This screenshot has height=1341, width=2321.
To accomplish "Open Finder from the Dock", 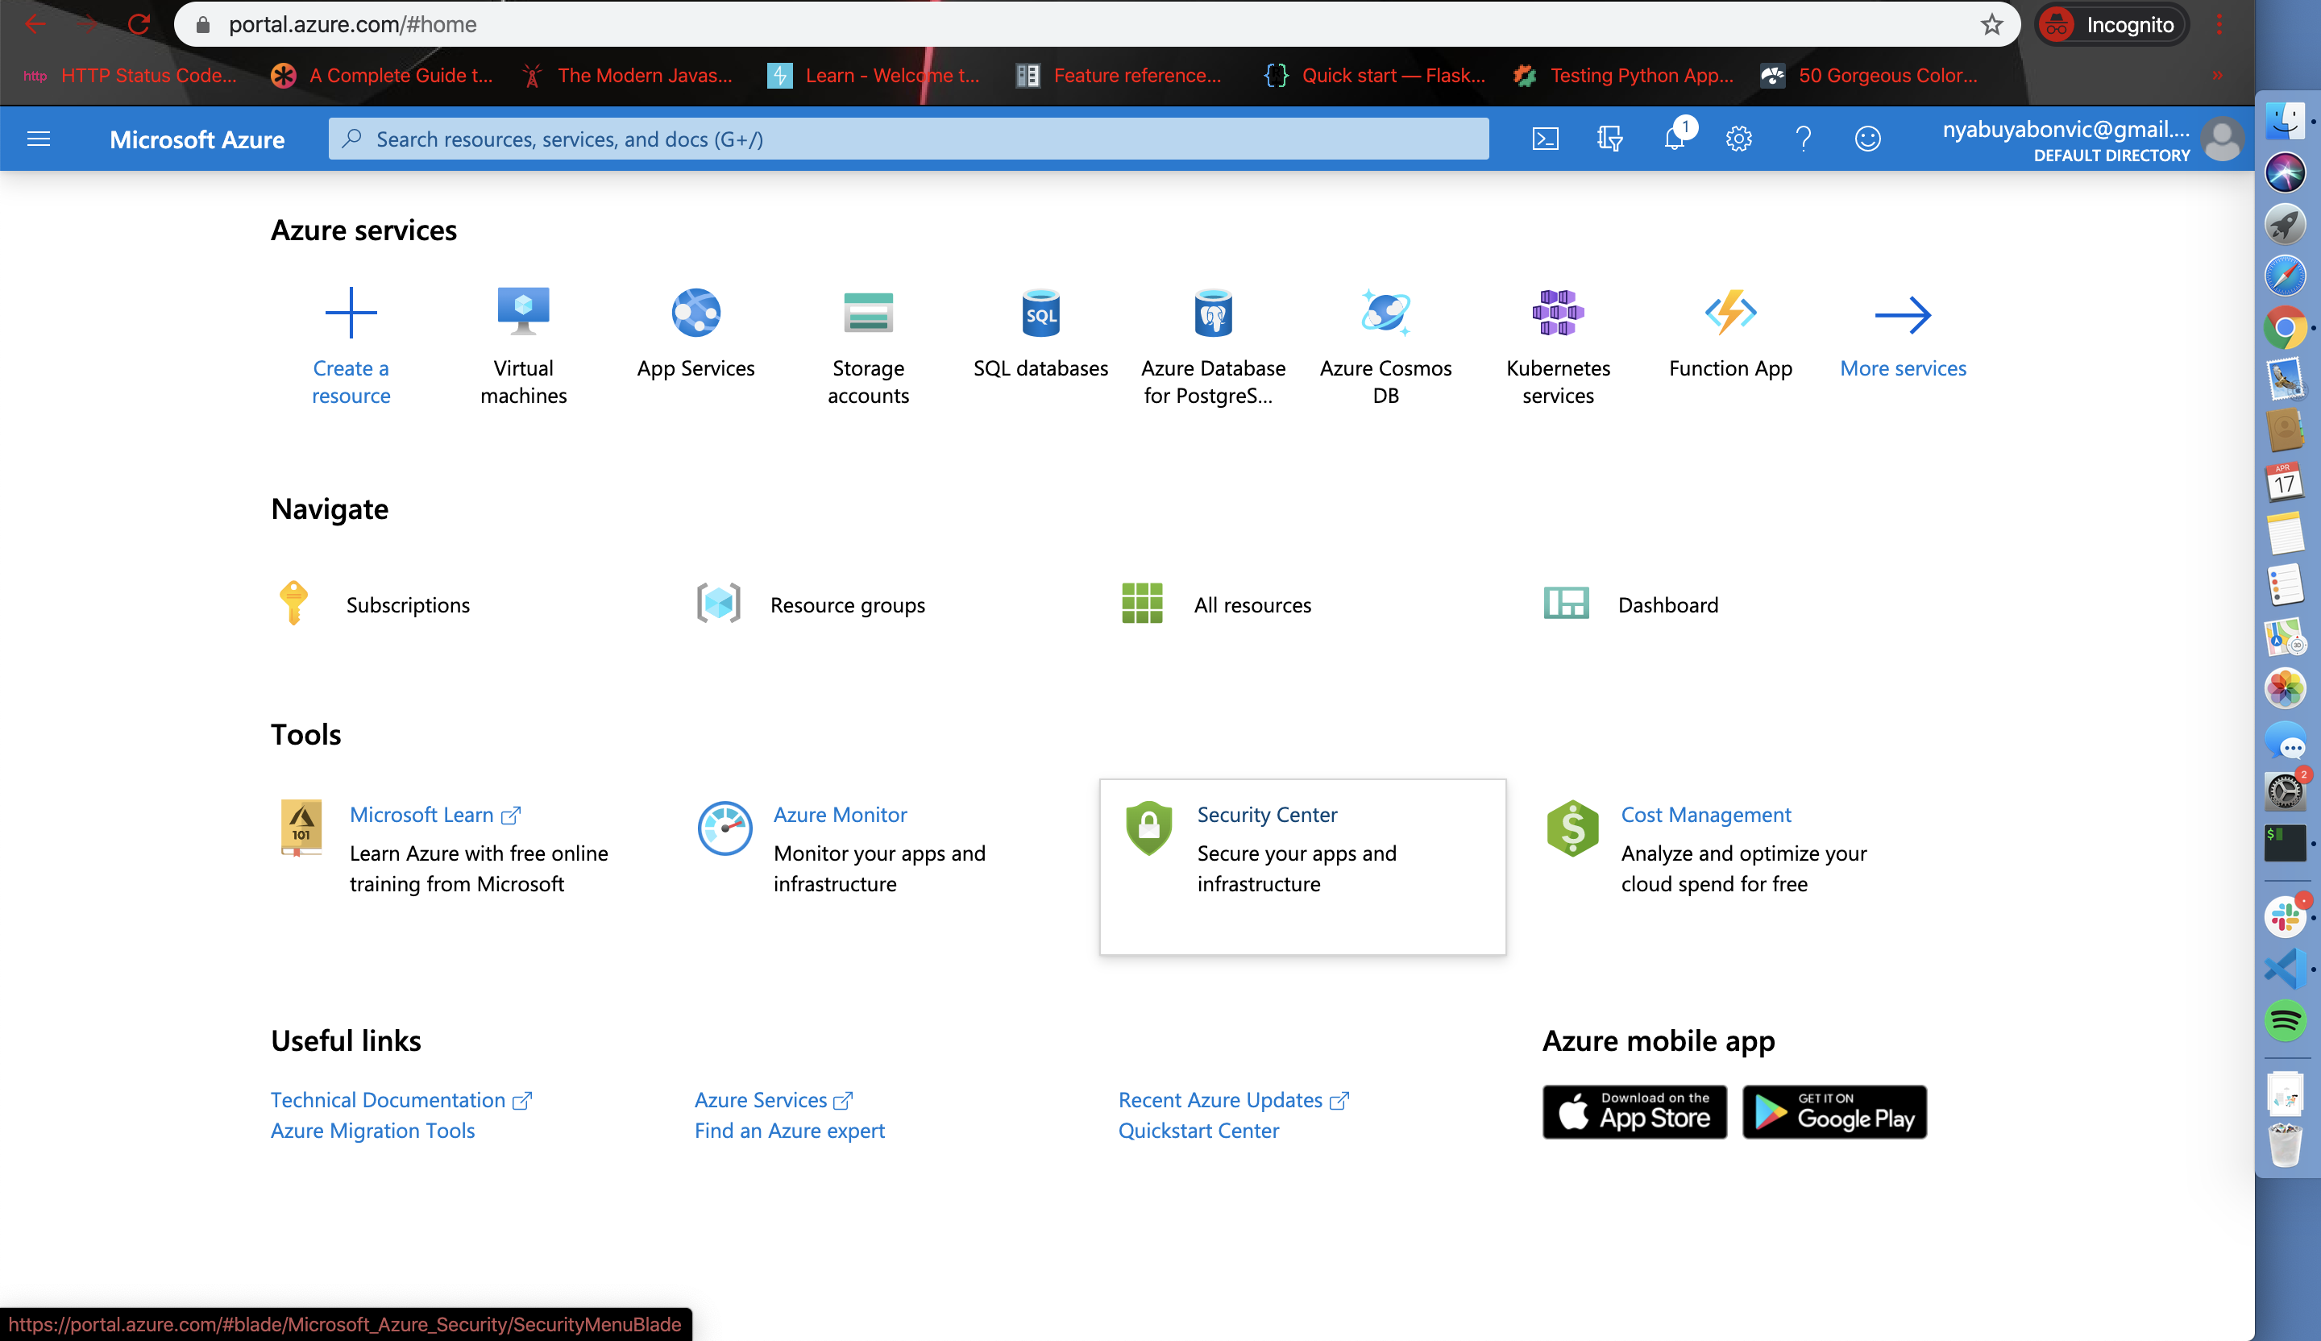I will pos(2285,121).
